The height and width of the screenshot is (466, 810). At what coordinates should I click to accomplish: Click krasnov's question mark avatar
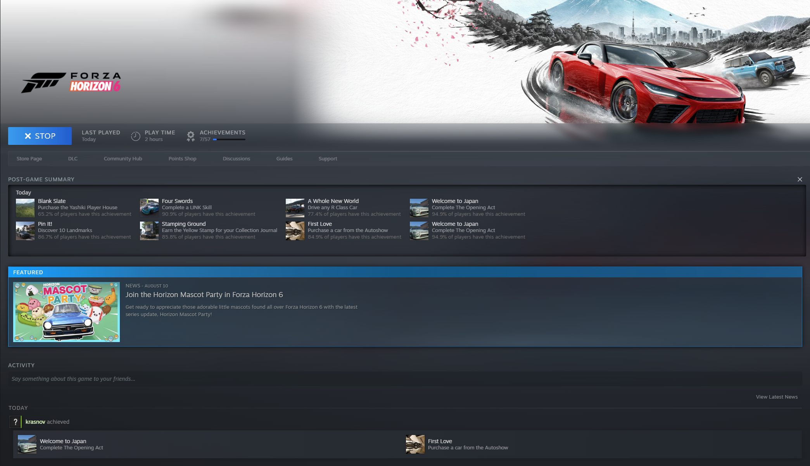(x=16, y=422)
